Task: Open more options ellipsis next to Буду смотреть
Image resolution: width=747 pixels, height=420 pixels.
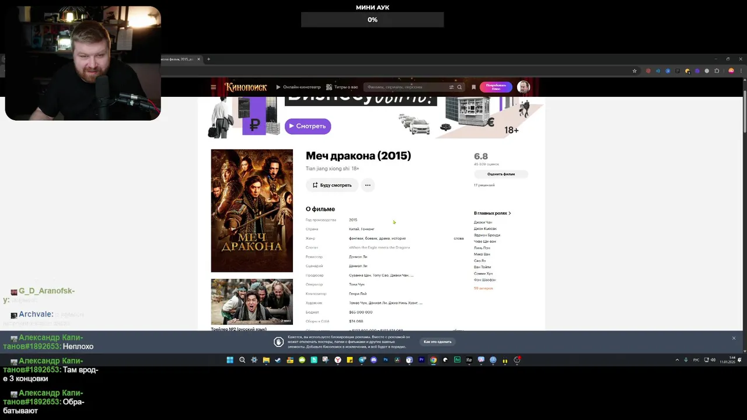Action: 368,185
